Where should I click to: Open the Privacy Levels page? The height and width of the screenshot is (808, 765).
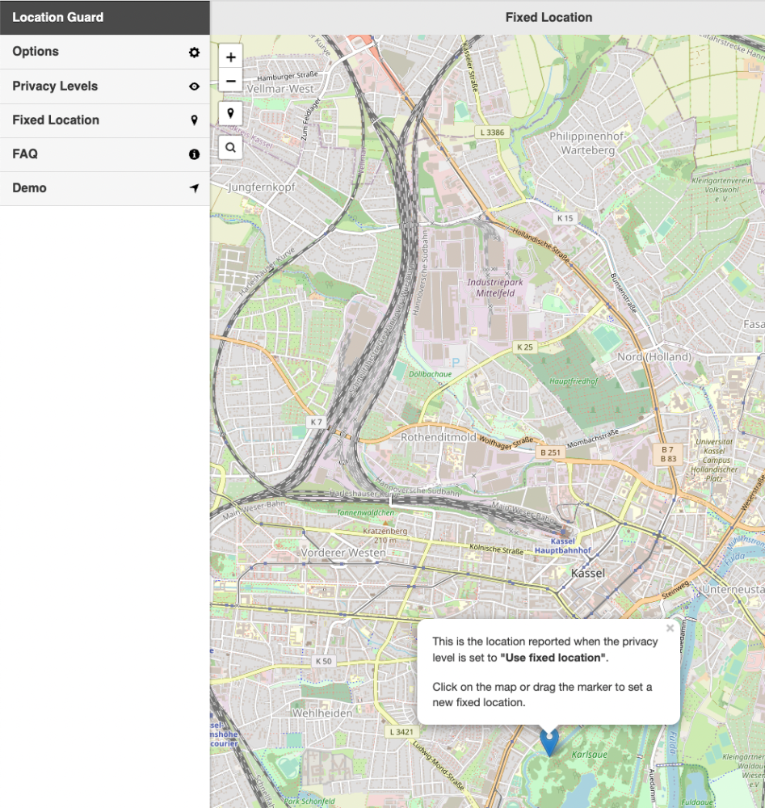[104, 86]
